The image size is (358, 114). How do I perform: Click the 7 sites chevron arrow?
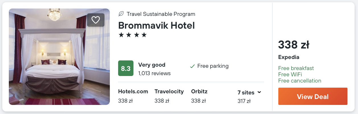259,92
